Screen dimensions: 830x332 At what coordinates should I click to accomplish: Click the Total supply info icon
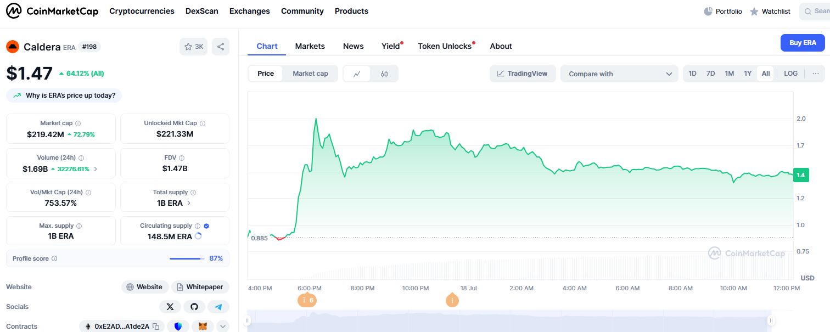click(x=193, y=193)
